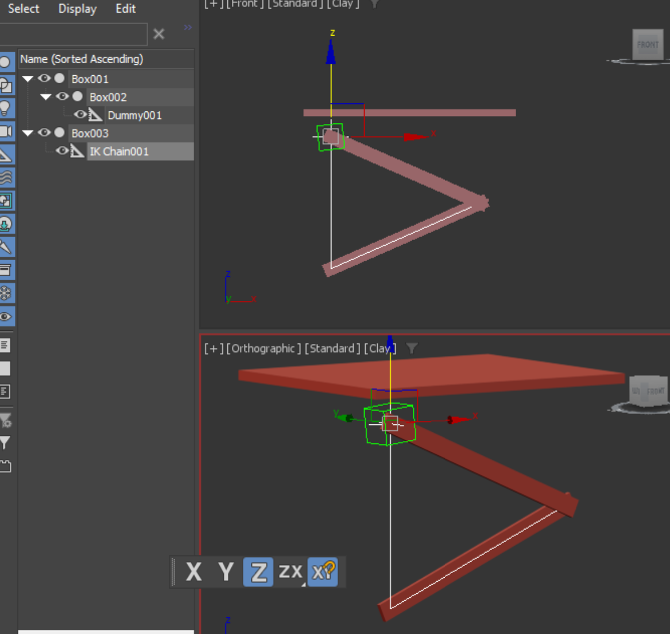Toggle visibility of IK Chain001

click(x=62, y=150)
